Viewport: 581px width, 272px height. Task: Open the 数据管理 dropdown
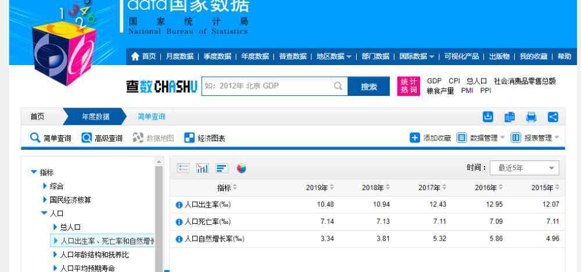[481, 138]
